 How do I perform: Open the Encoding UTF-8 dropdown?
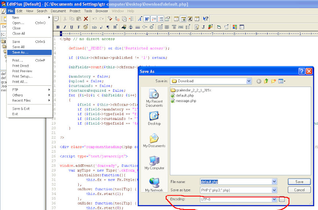(274, 199)
